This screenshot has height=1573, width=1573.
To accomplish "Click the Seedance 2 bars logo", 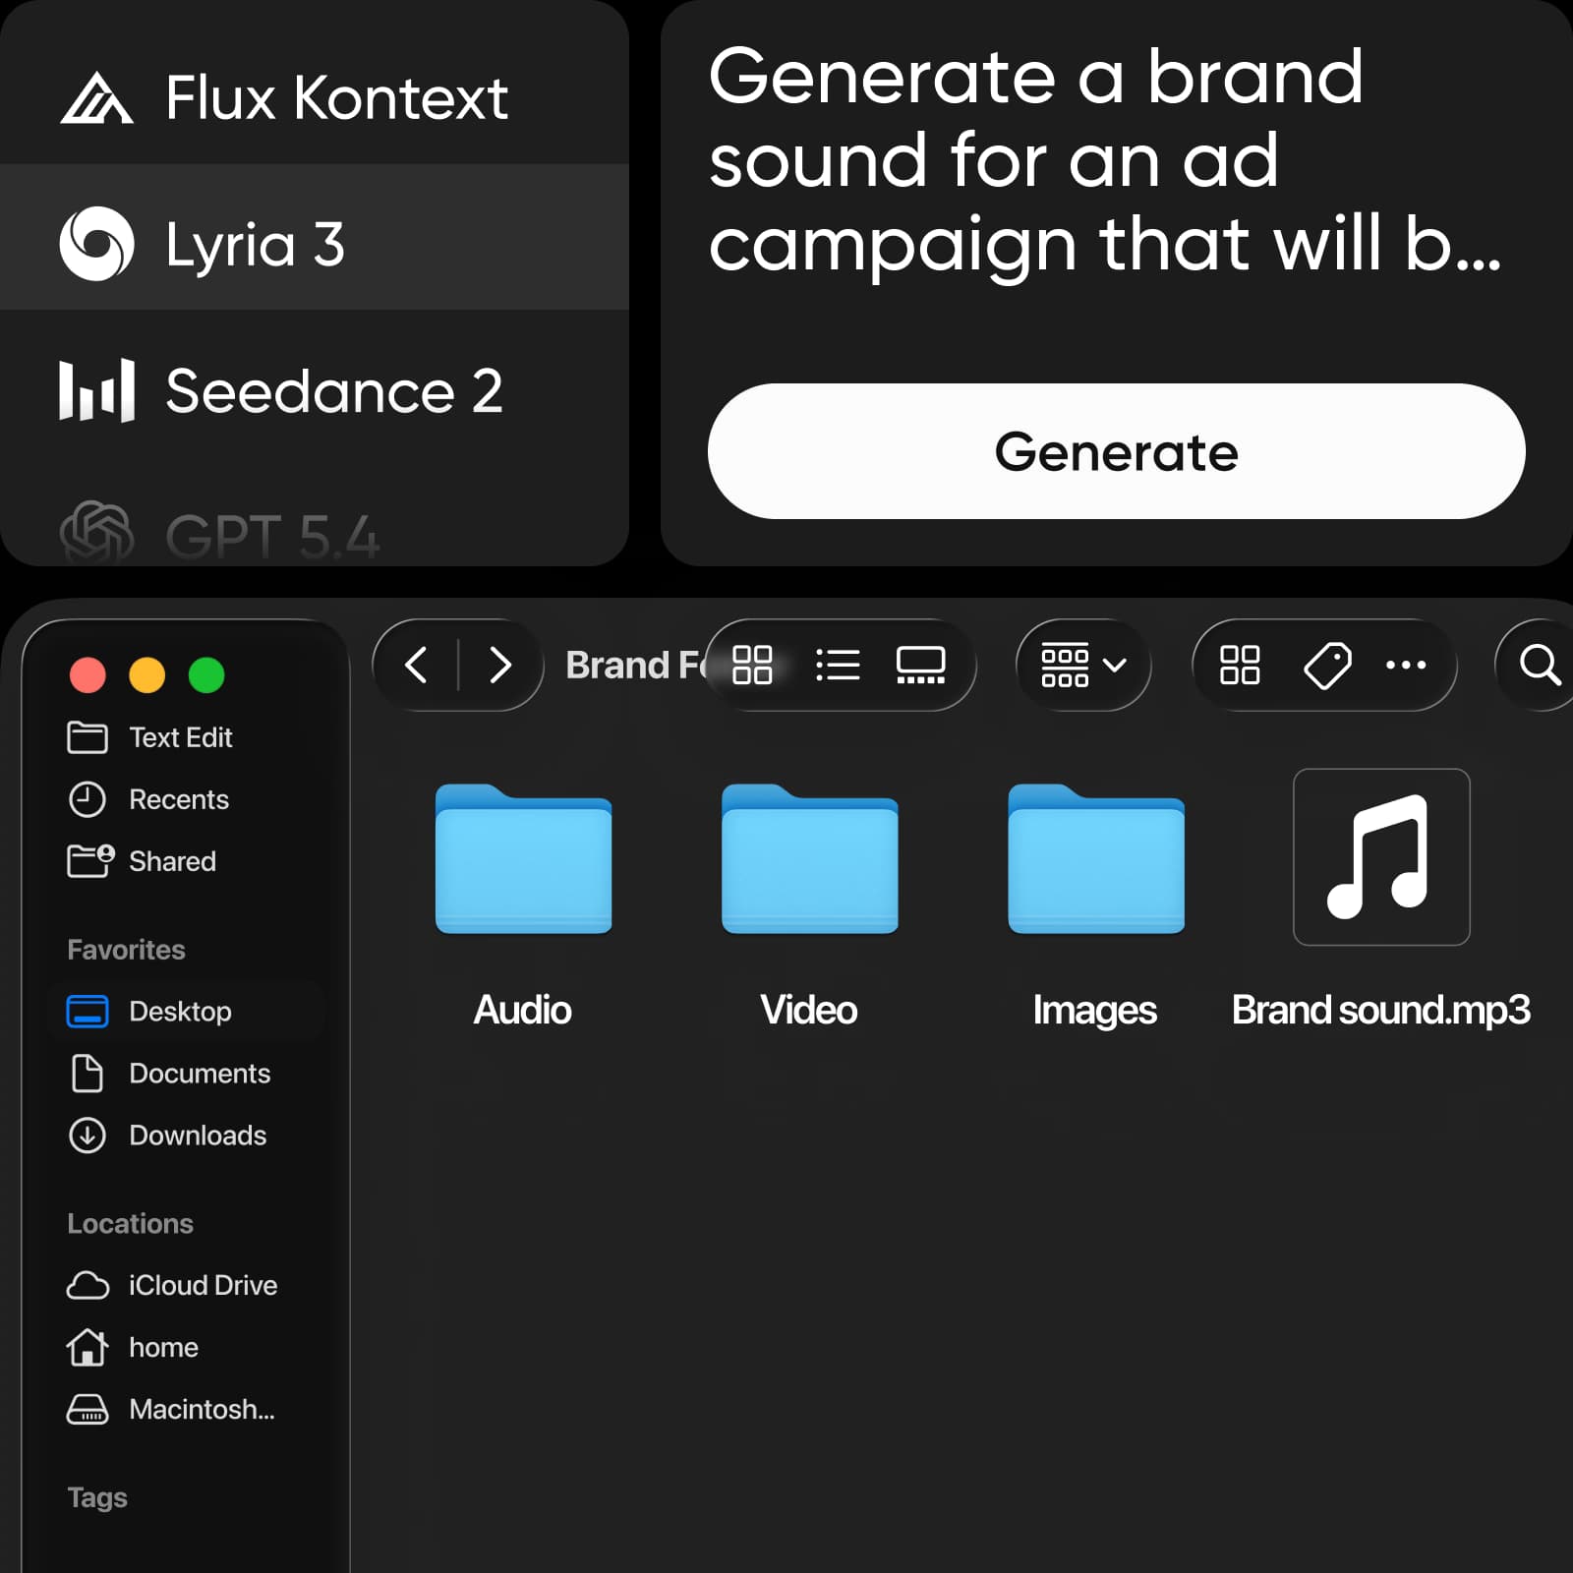I will point(96,391).
